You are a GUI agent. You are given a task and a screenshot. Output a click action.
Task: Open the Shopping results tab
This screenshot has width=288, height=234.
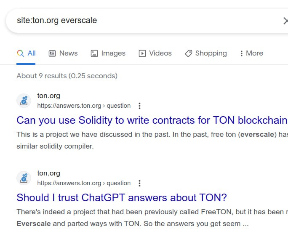211,53
